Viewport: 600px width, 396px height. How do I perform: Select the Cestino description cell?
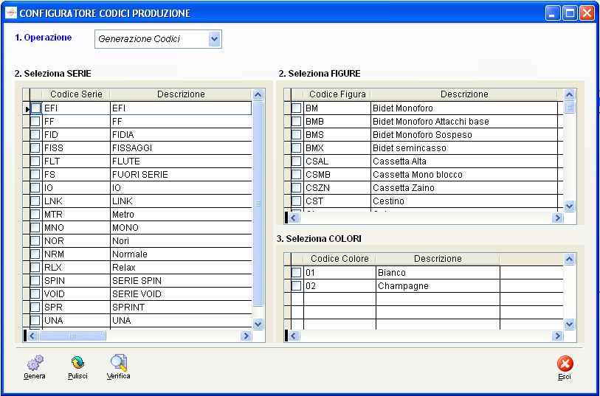click(464, 201)
